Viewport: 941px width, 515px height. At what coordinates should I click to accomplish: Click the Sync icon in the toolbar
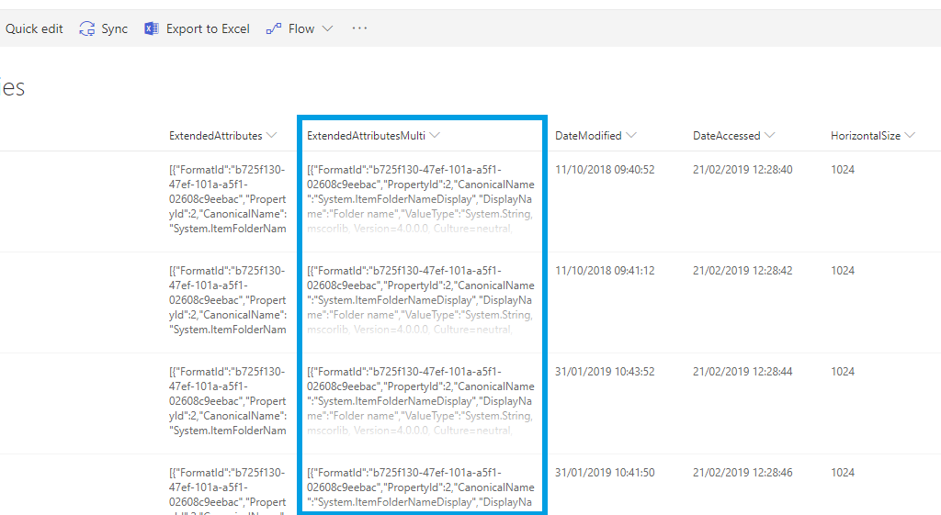tap(87, 28)
